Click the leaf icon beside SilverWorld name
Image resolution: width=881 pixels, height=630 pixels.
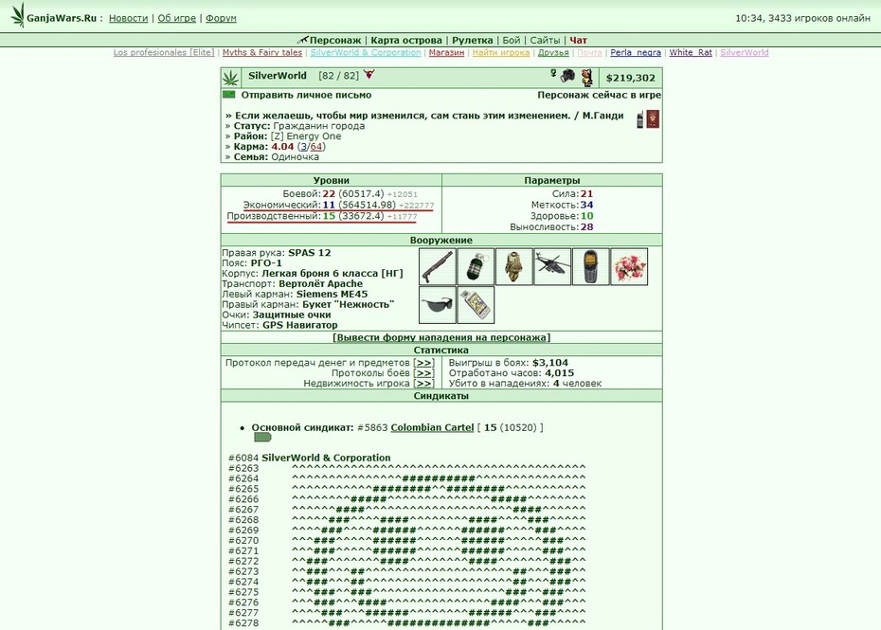[230, 78]
